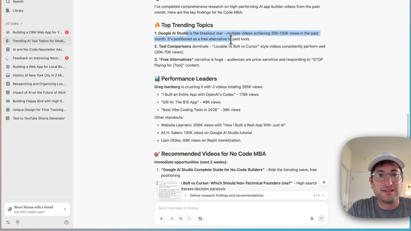411x231 pixels.
Task: Open 'Impact of AI on the Future of Work' task
Action: point(37,92)
